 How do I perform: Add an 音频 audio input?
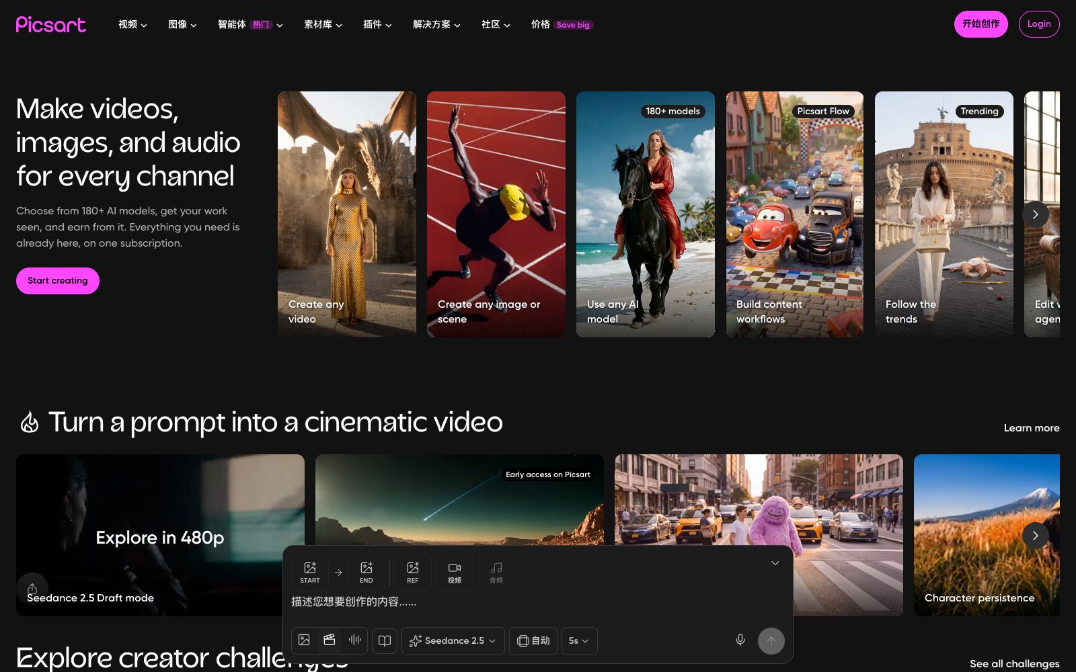pos(496,572)
